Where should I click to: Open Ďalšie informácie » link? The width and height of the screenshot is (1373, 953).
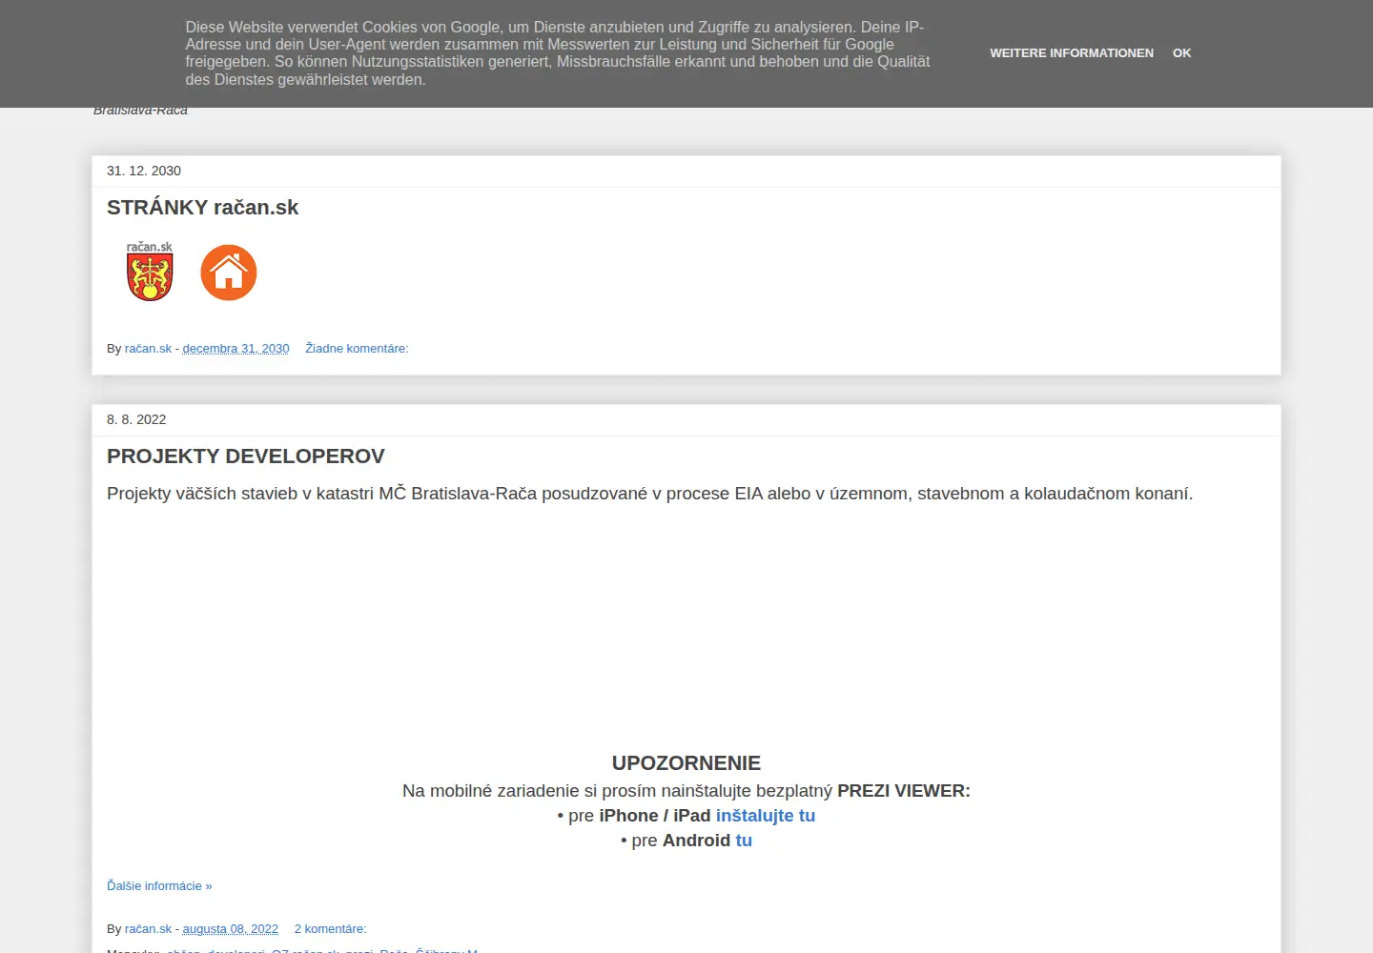point(159,886)
